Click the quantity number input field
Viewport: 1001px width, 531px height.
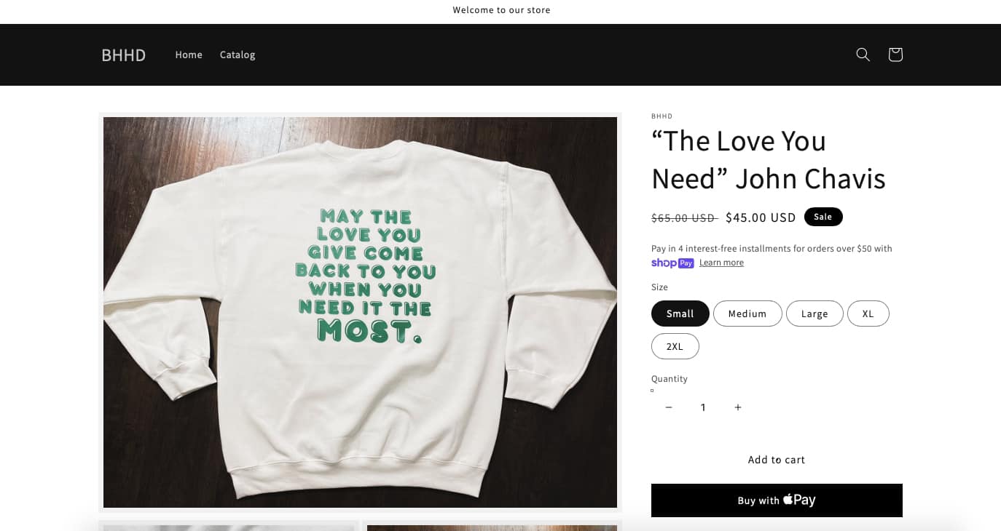tap(703, 407)
